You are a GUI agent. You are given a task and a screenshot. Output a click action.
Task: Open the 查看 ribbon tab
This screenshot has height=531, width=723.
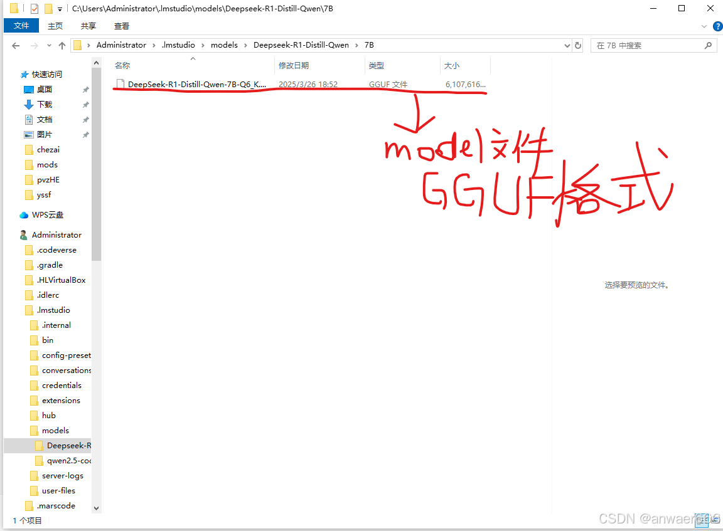[x=122, y=26]
